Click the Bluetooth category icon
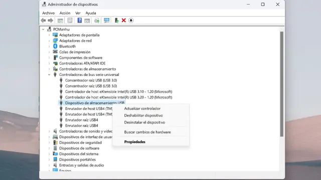This screenshot has width=321, height=180. point(55,46)
